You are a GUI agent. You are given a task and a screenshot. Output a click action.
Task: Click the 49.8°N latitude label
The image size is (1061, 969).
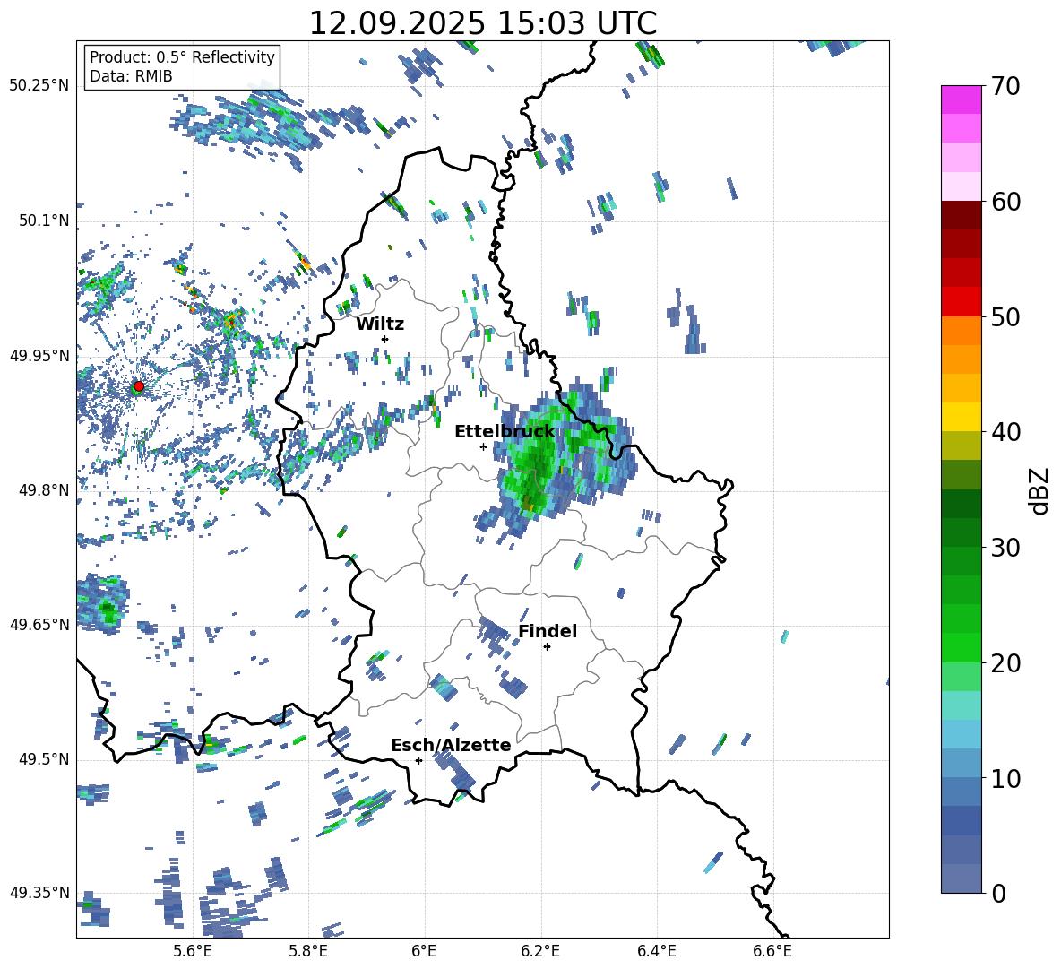point(43,490)
